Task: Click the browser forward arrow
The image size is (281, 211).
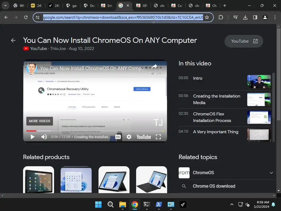Action: (x=16, y=17)
